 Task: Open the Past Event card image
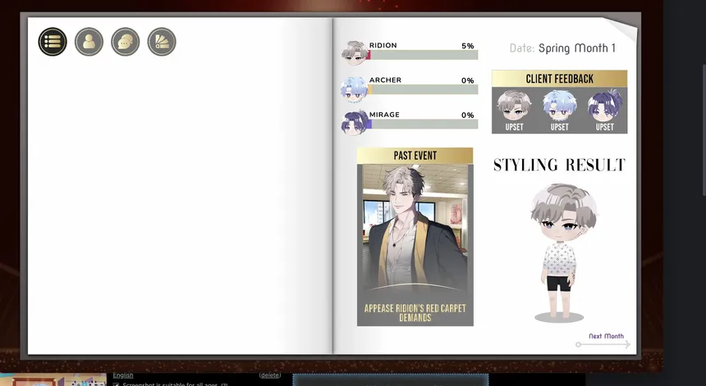415,229
